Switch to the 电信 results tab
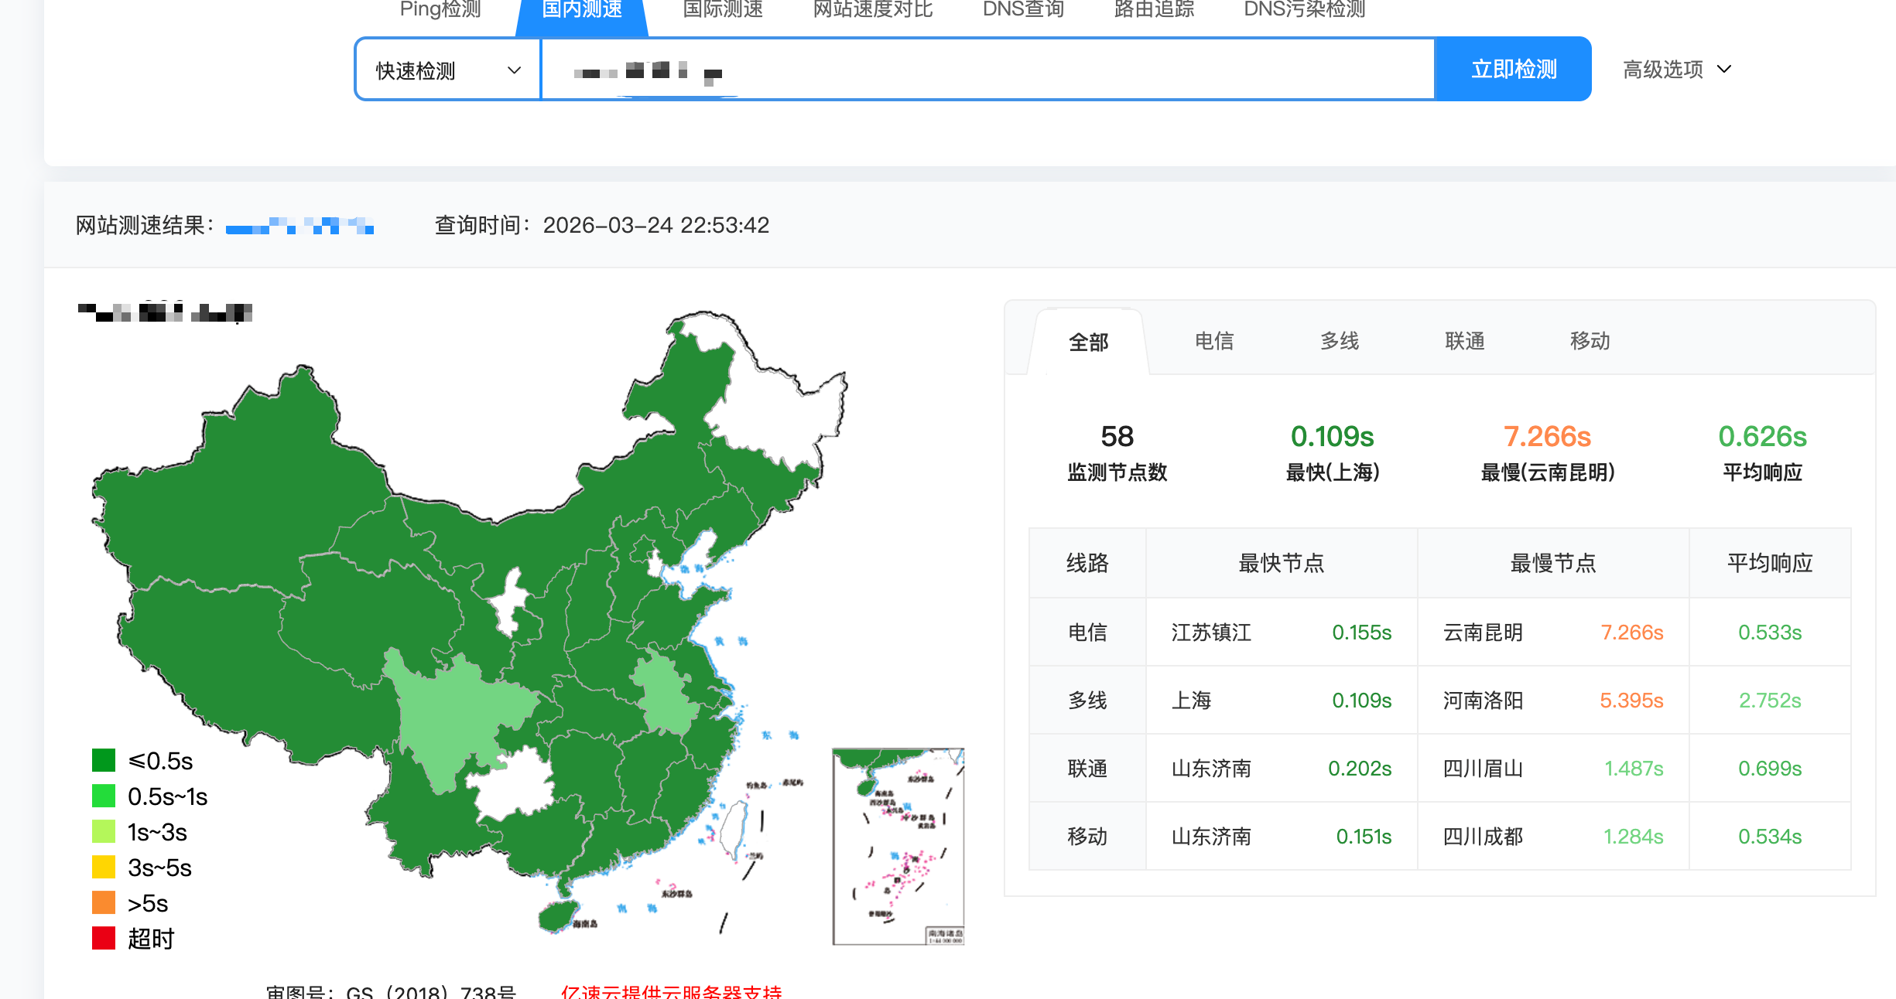 click(1215, 341)
